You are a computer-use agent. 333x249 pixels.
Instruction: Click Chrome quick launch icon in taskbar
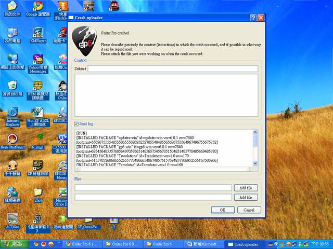point(36,244)
